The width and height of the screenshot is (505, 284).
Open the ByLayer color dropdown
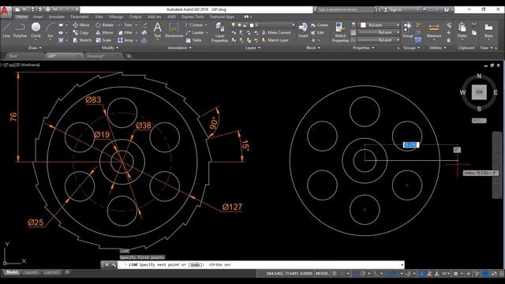tap(380, 24)
